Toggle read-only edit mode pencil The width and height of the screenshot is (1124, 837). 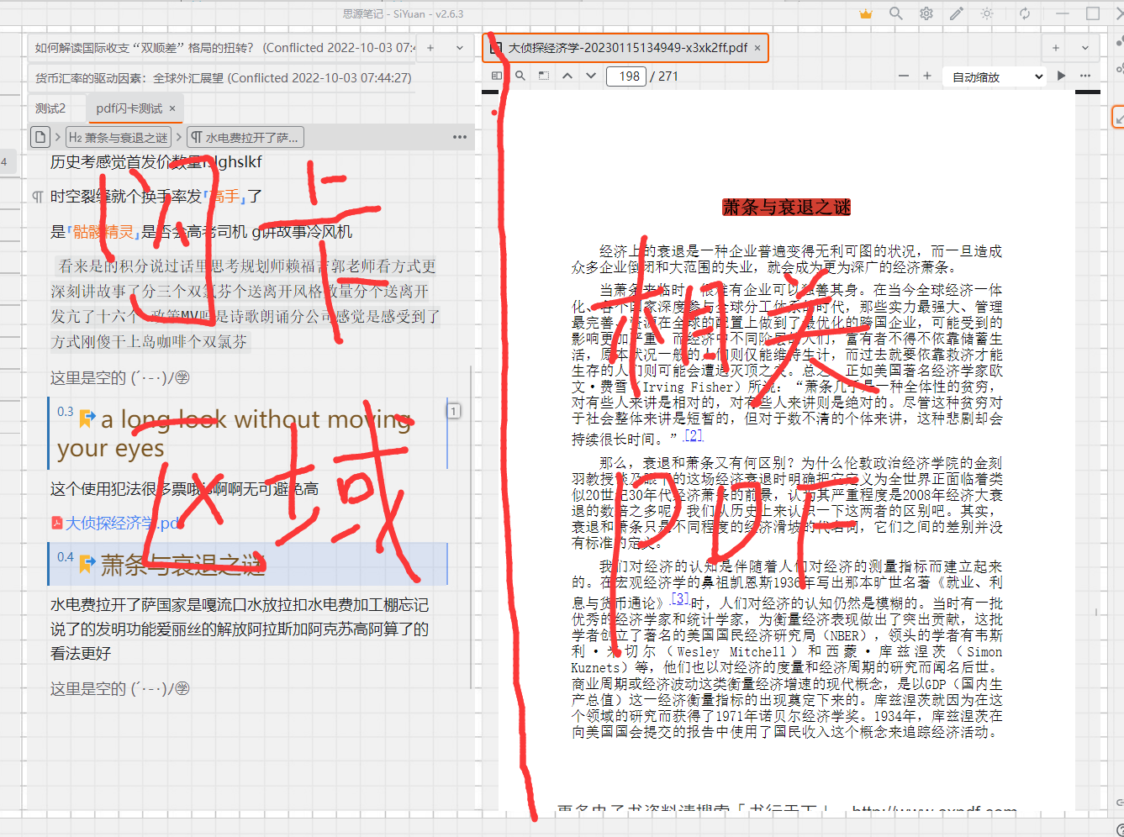[x=957, y=13]
